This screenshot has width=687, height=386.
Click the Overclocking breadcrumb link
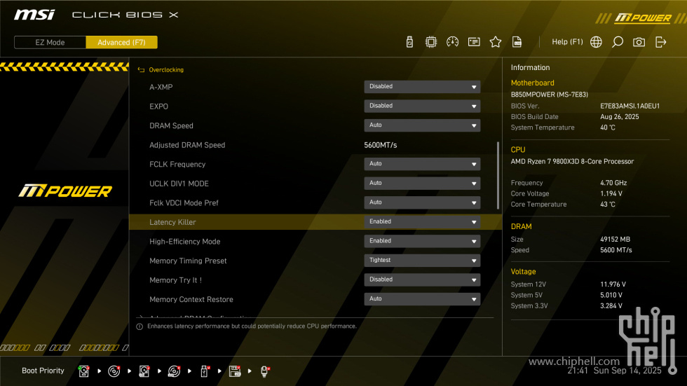166,70
